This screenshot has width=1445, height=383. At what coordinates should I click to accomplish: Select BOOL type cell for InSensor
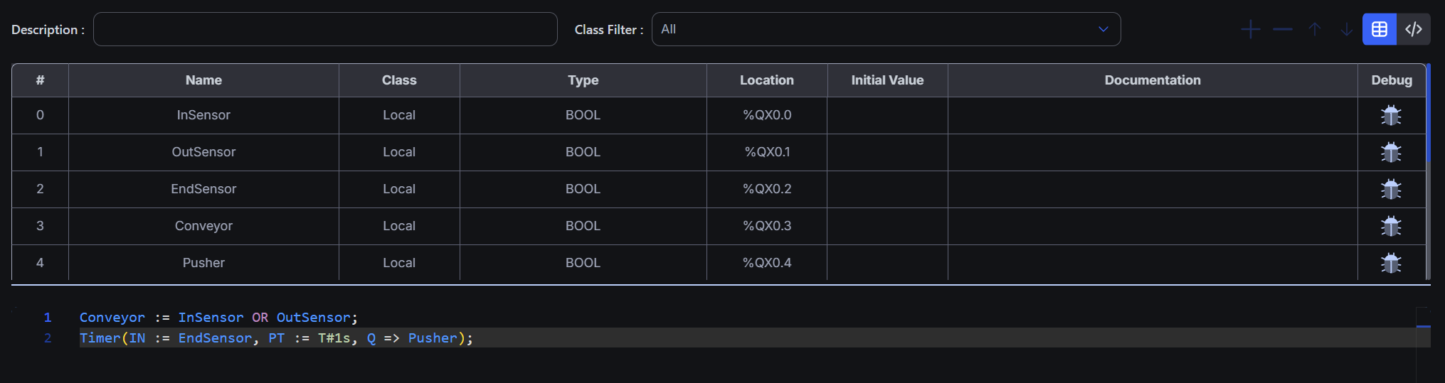pos(583,115)
